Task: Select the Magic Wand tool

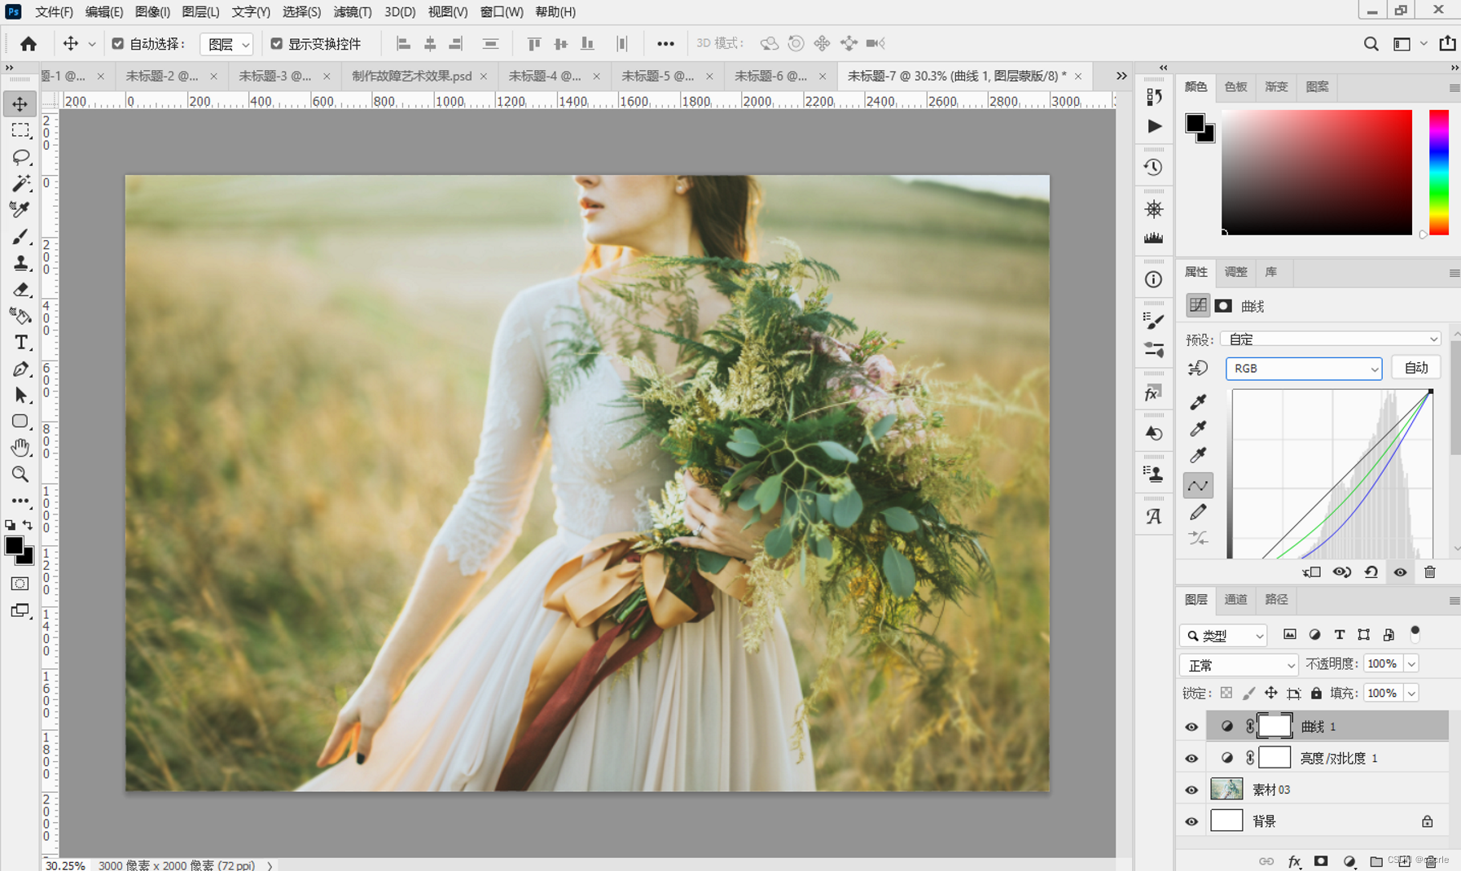Action: (x=20, y=183)
